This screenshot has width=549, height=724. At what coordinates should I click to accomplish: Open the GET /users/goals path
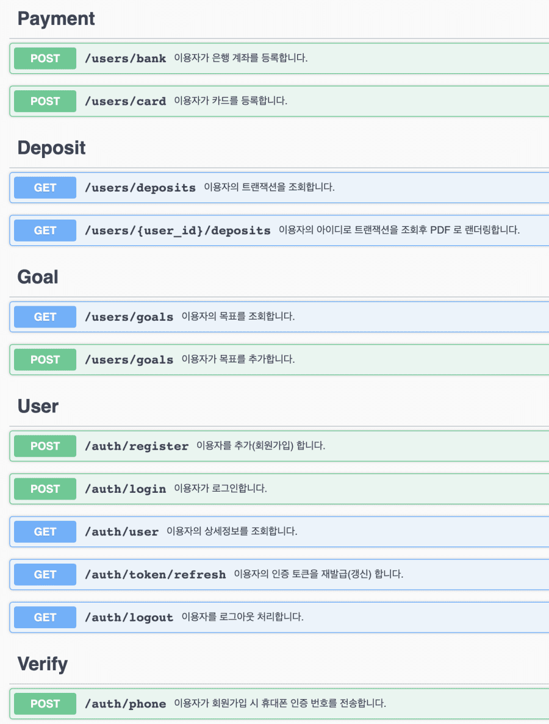coord(129,317)
